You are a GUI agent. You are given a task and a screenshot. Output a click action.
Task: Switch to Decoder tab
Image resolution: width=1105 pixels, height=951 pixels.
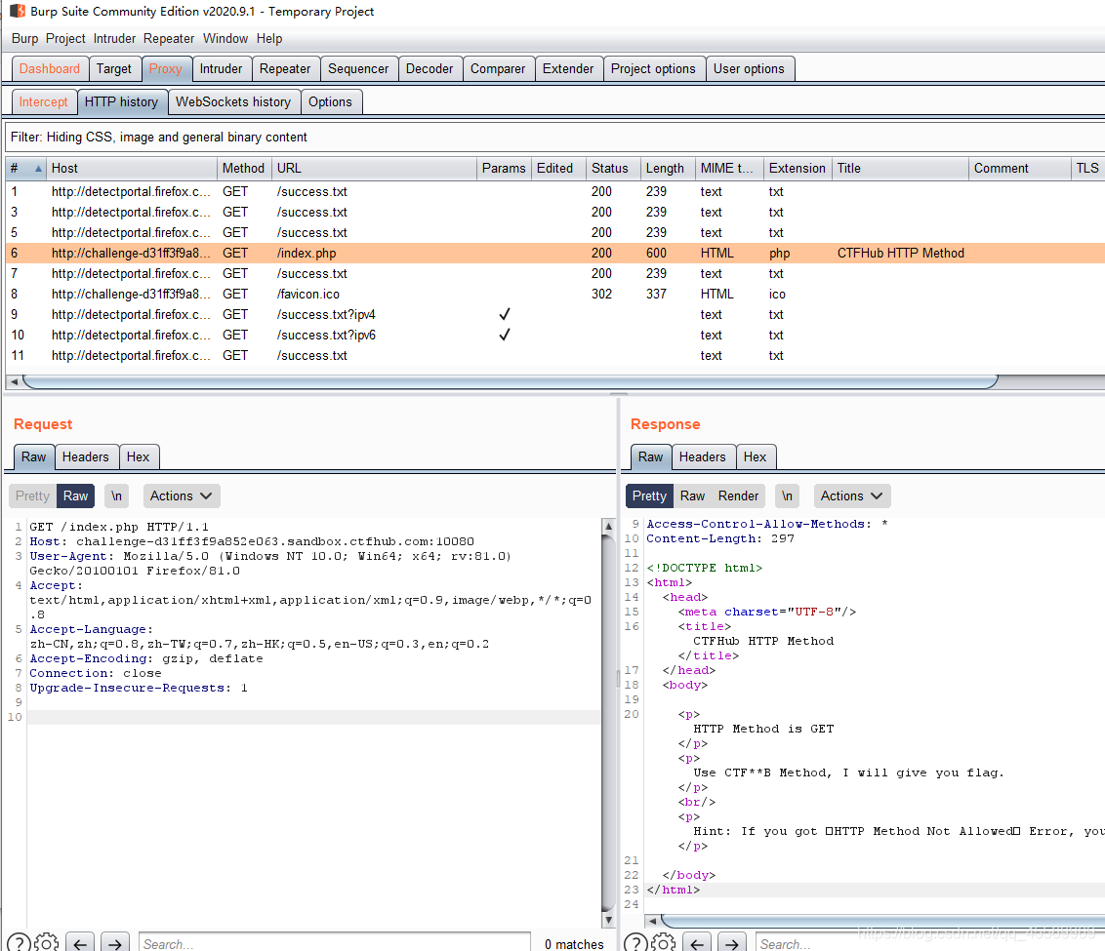(430, 68)
